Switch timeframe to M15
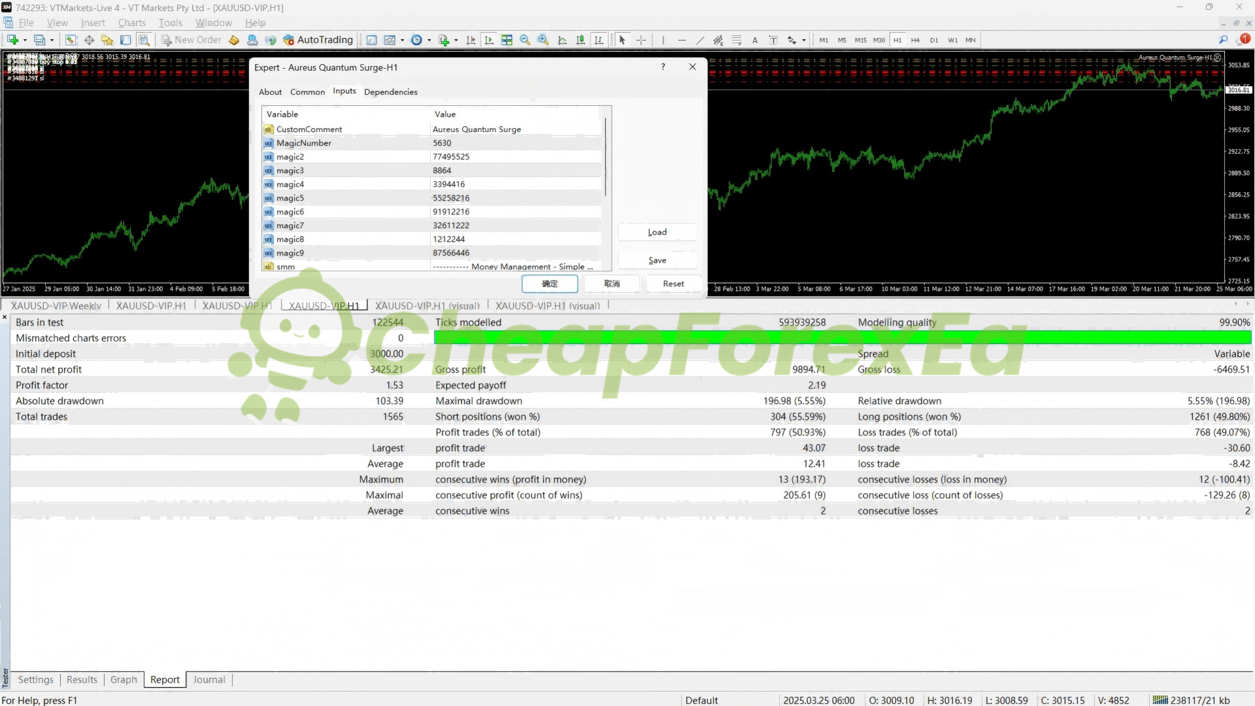 860,40
